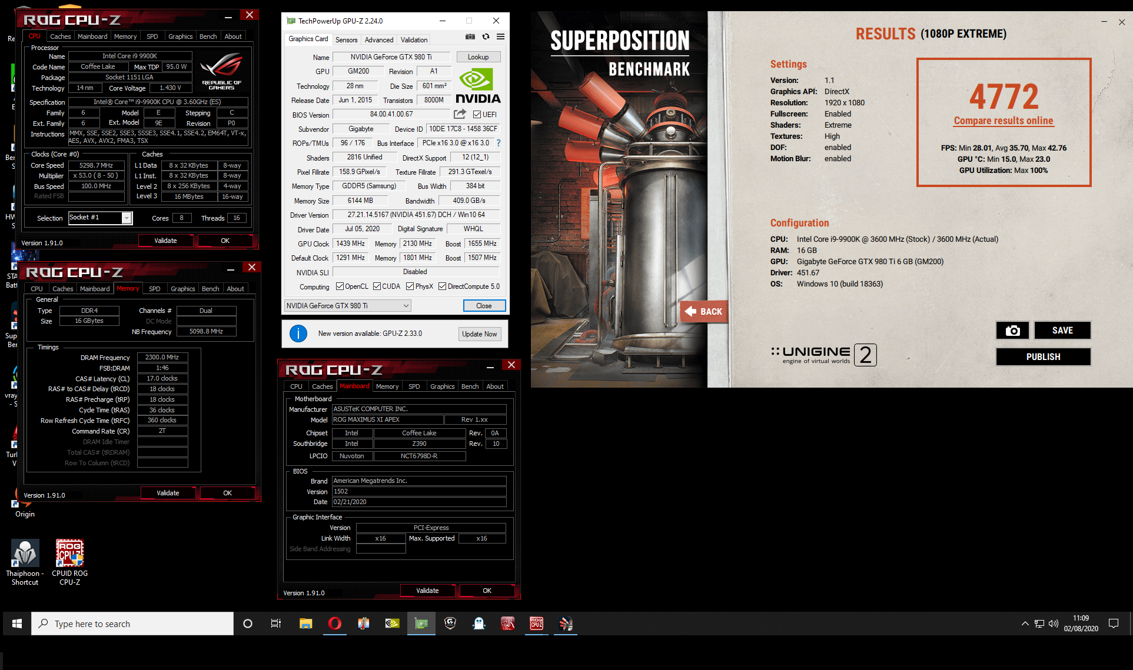Viewport: 1133px width, 670px height.
Task: Toggle the PhysX checkbox
Action: 410,286
